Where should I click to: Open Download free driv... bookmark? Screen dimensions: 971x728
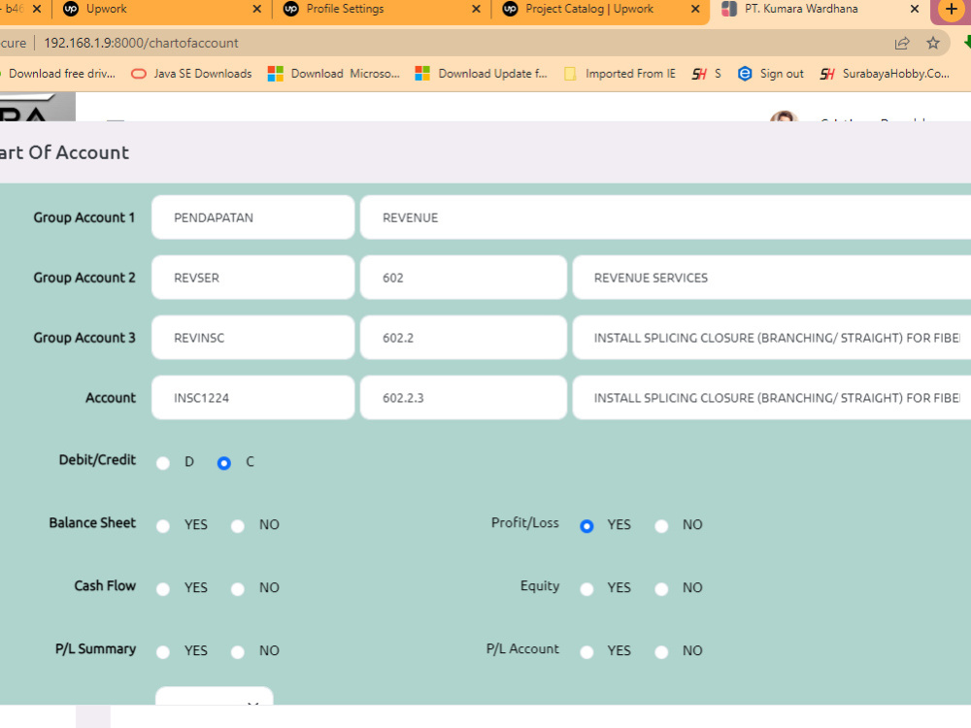[x=59, y=74]
